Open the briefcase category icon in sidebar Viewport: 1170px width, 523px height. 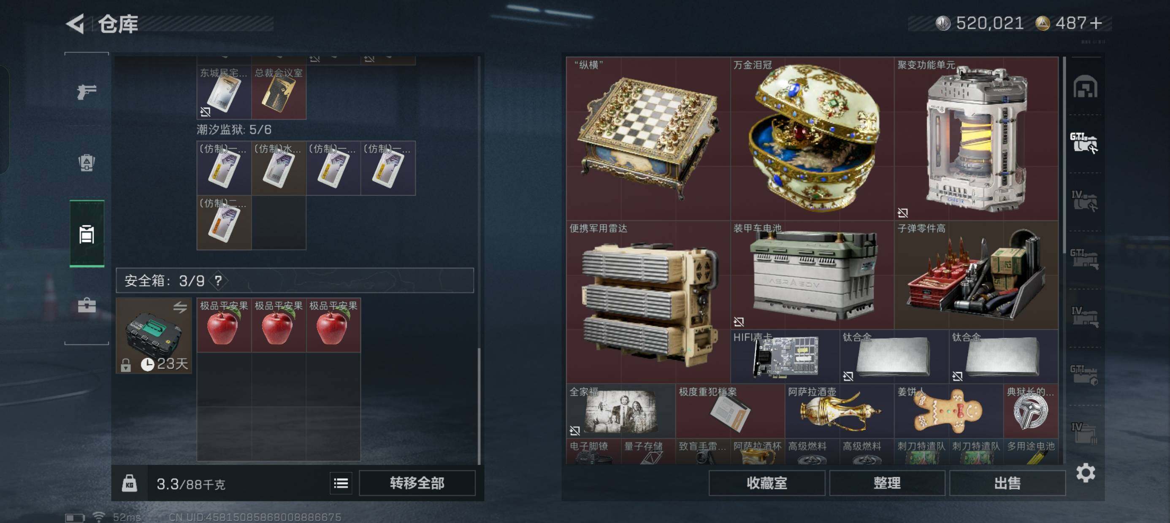[x=86, y=305]
